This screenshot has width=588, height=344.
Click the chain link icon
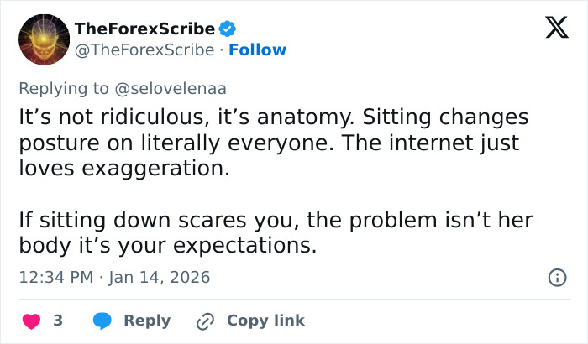205,321
